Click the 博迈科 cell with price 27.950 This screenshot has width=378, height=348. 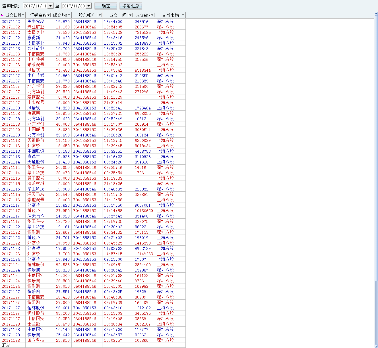coord(34,211)
